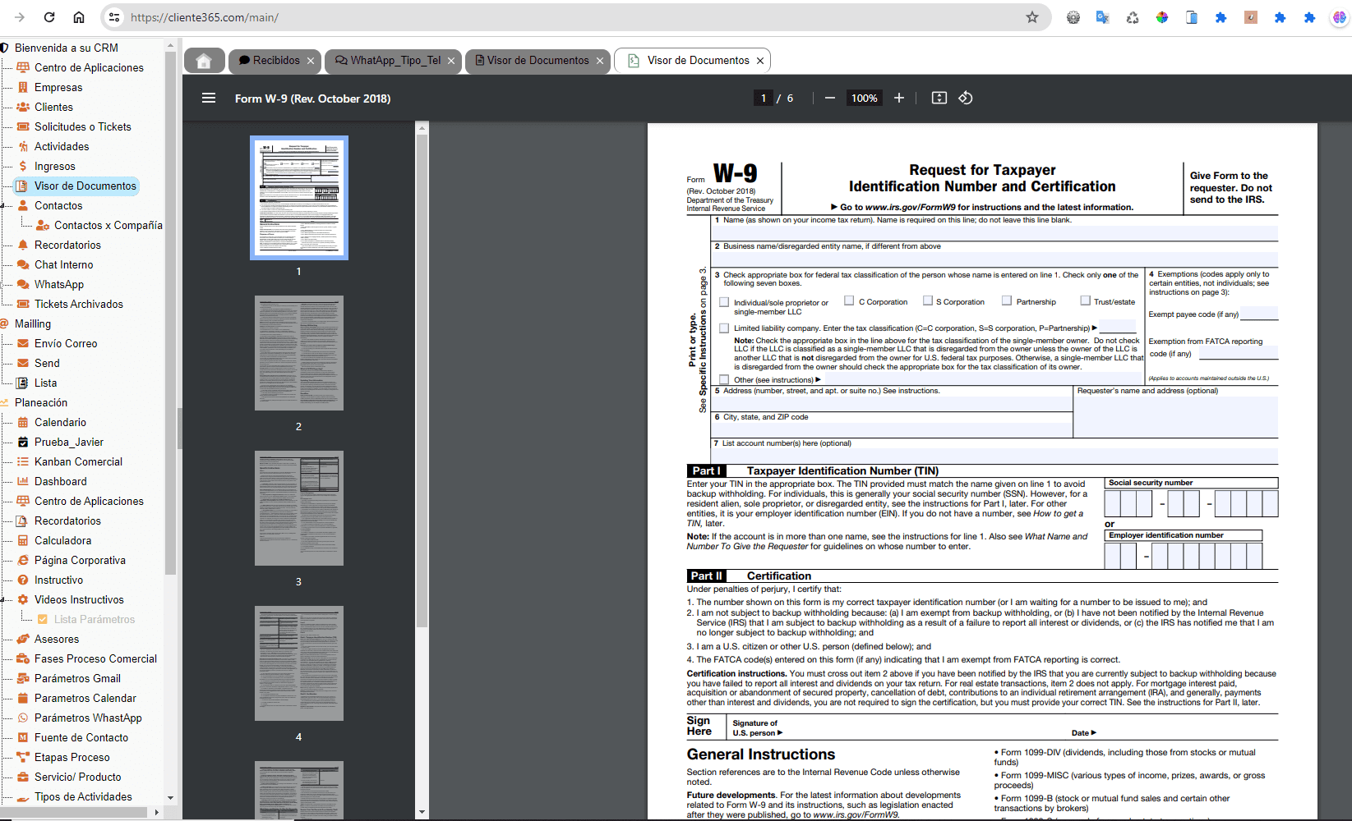This screenshot has height=821, width=1352.
Task: Select page 4 thumbnail
Action: coord(299,663)
